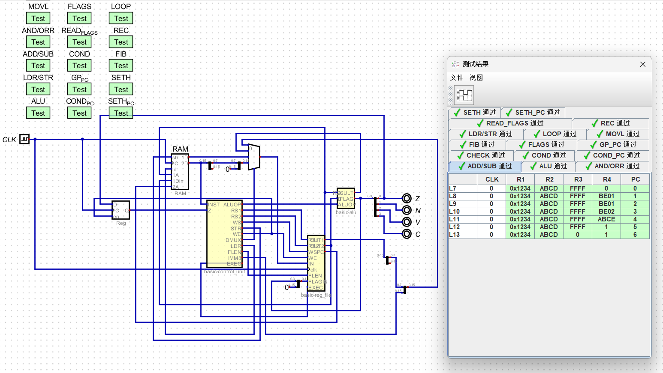Select the ADD/SUB 通过 tab

click(485, 166)
